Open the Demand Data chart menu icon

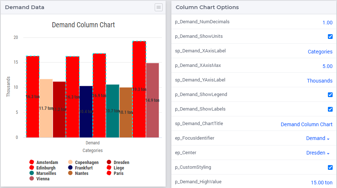158,7
